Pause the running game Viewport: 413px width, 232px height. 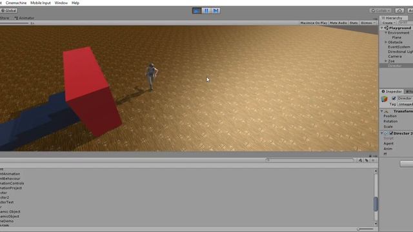point(206,11)
